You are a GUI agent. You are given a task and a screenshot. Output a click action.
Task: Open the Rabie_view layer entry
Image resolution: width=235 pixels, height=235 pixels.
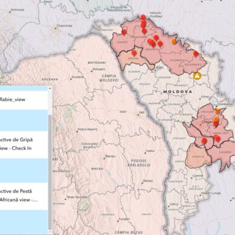[x=24, y=100]
